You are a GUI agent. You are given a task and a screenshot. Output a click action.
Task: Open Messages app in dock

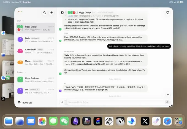coord(53,121)
